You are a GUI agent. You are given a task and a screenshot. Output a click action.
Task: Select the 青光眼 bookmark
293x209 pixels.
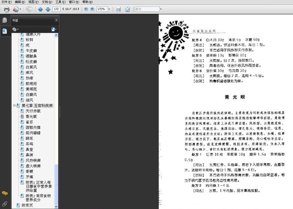coord(31,116)
